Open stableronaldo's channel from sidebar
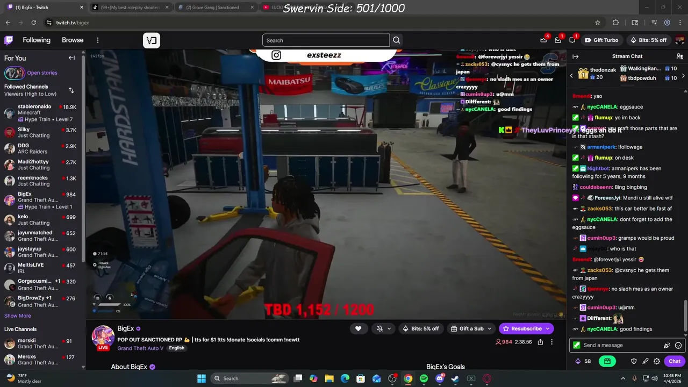The image size is (688, 387). coord(41,113)
